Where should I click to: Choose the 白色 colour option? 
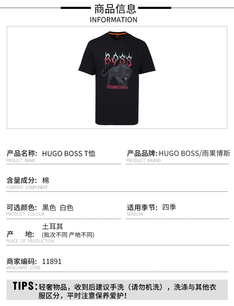[x=67, y=207]
